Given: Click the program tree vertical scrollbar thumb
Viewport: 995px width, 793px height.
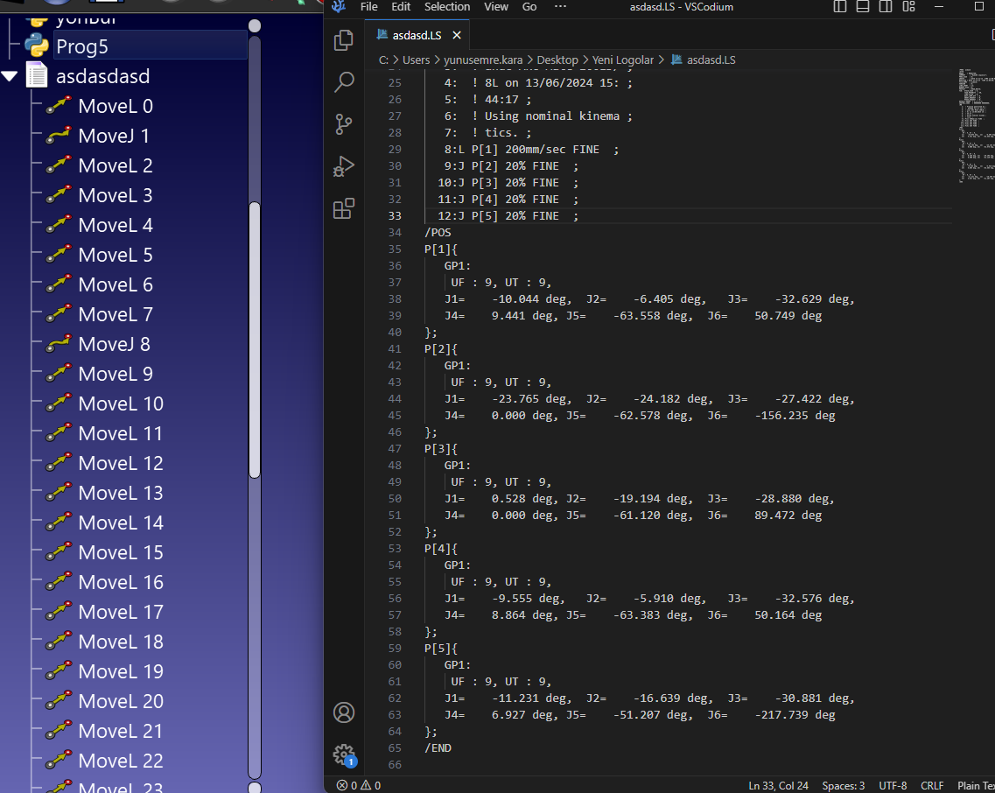Looking at the screenshot, I should click(255, 340).
